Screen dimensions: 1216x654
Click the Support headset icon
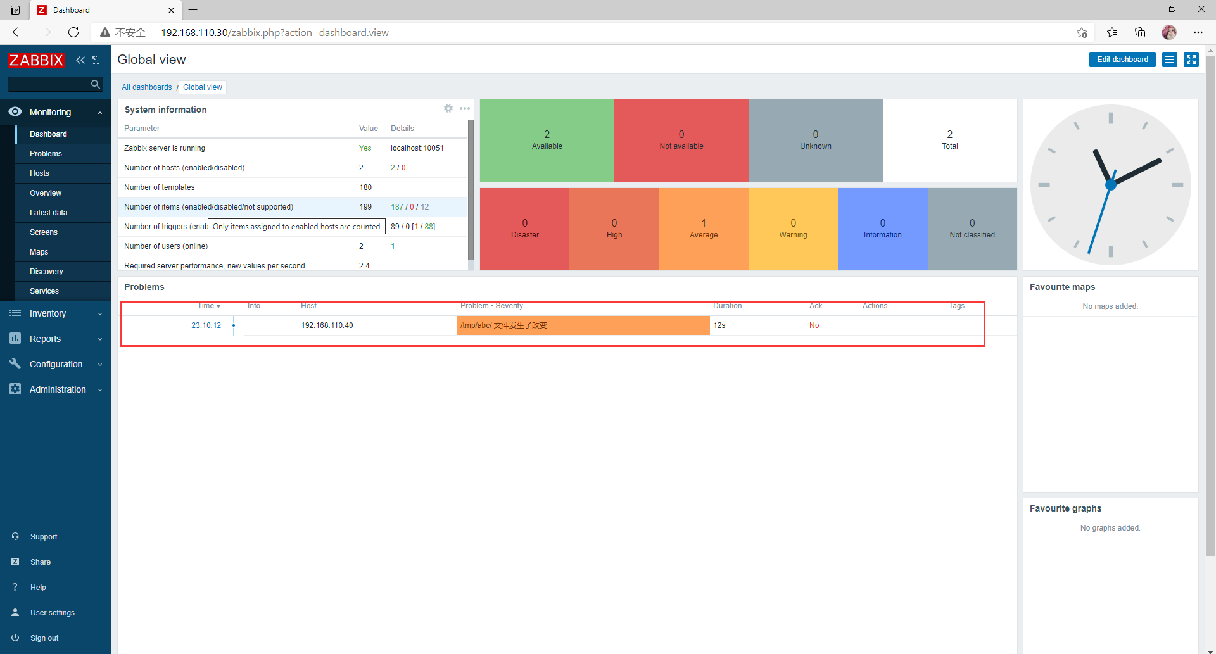(x=15, y=536)
